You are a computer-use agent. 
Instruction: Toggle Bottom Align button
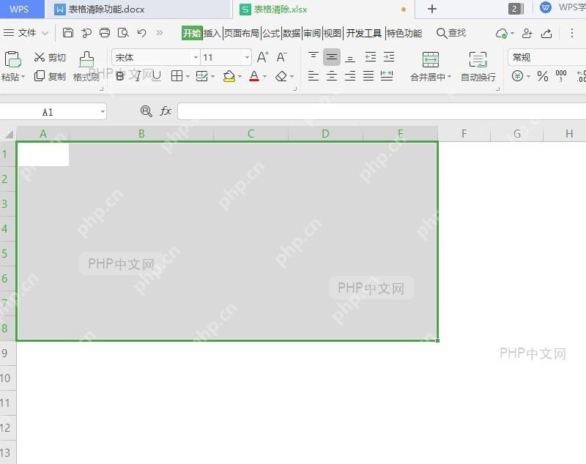point(350,58)
